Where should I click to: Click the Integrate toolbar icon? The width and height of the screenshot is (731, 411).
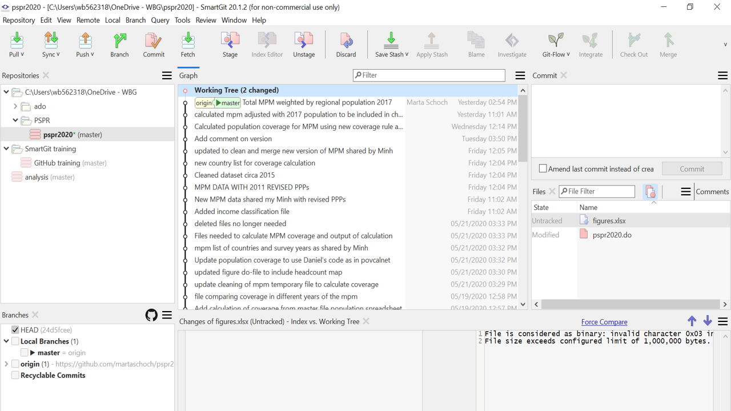coord(591,41)
